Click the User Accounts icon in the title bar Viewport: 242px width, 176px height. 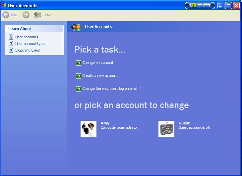[4, 5]
